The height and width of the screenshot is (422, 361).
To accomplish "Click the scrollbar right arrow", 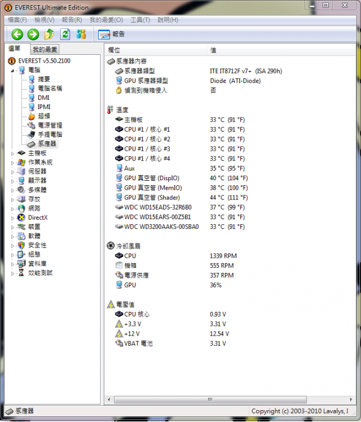I will click(351, 399).
